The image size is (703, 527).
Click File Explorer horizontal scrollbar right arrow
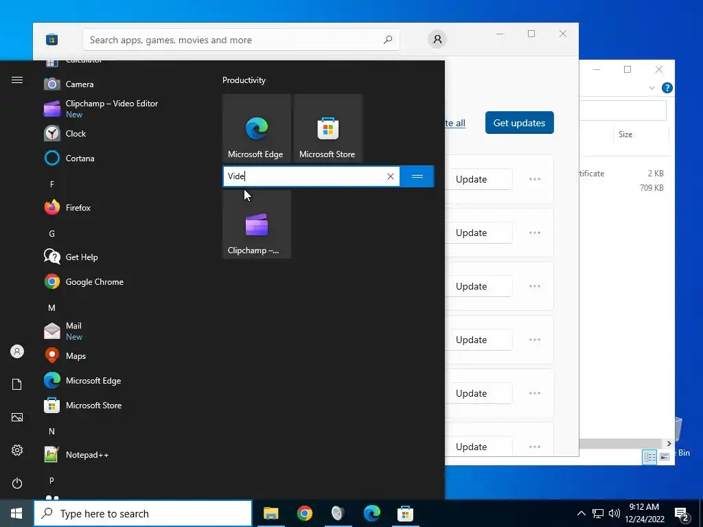[669, 444]
